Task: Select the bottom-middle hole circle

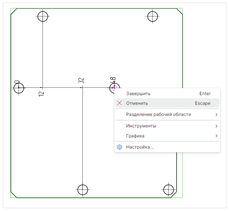Action: [83, 189]
